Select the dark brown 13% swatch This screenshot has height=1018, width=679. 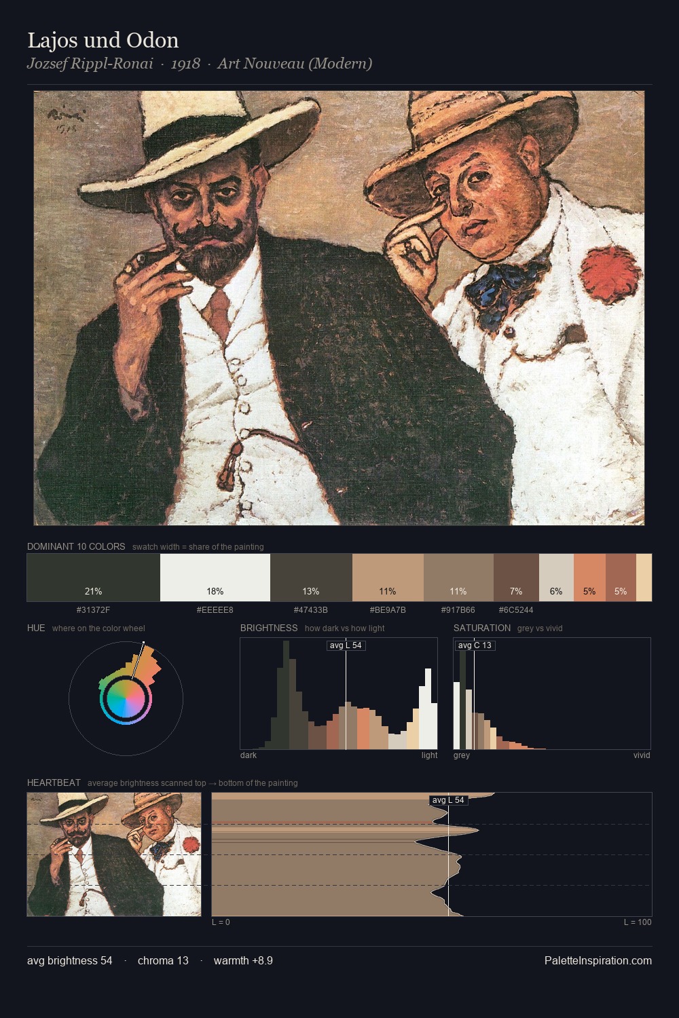311,578
